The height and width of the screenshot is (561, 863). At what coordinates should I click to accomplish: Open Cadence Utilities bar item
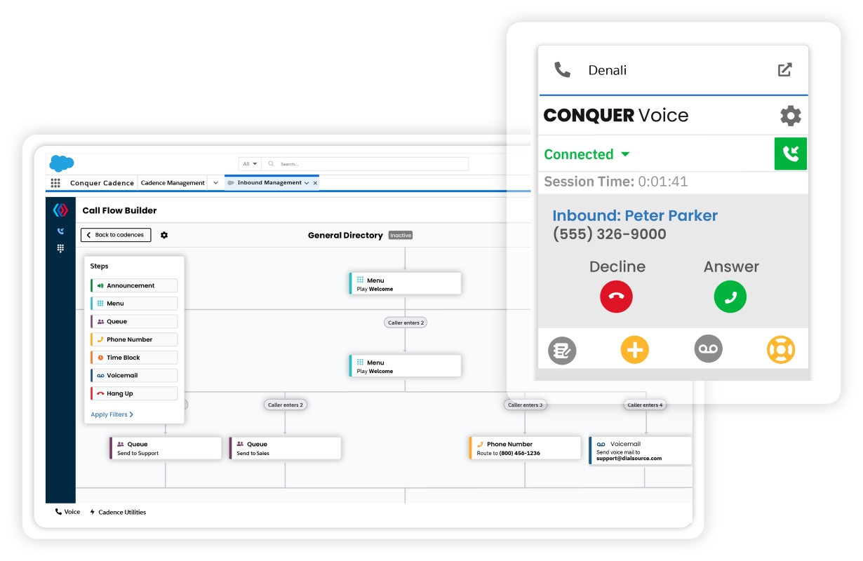[118, 512]
